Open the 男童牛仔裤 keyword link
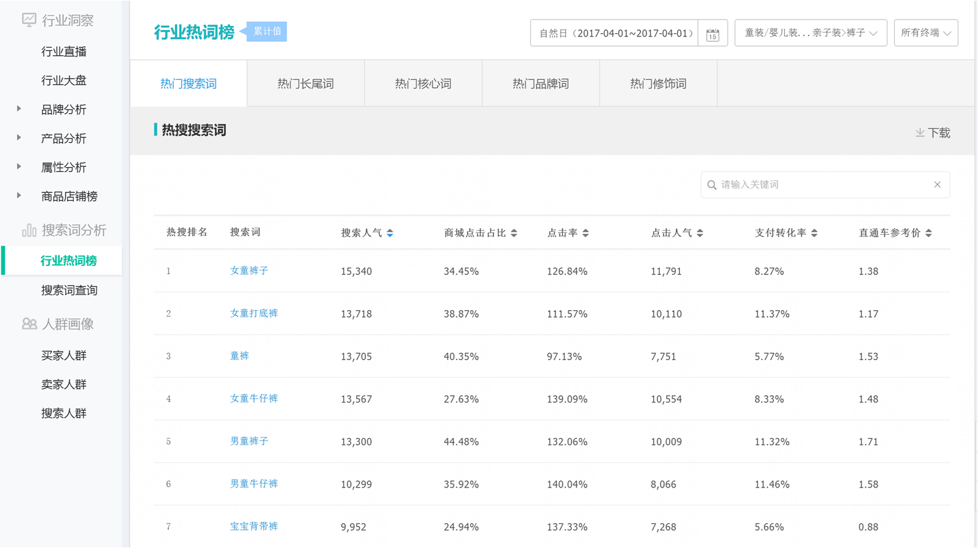The image size is (978, 548). point(254,484)
